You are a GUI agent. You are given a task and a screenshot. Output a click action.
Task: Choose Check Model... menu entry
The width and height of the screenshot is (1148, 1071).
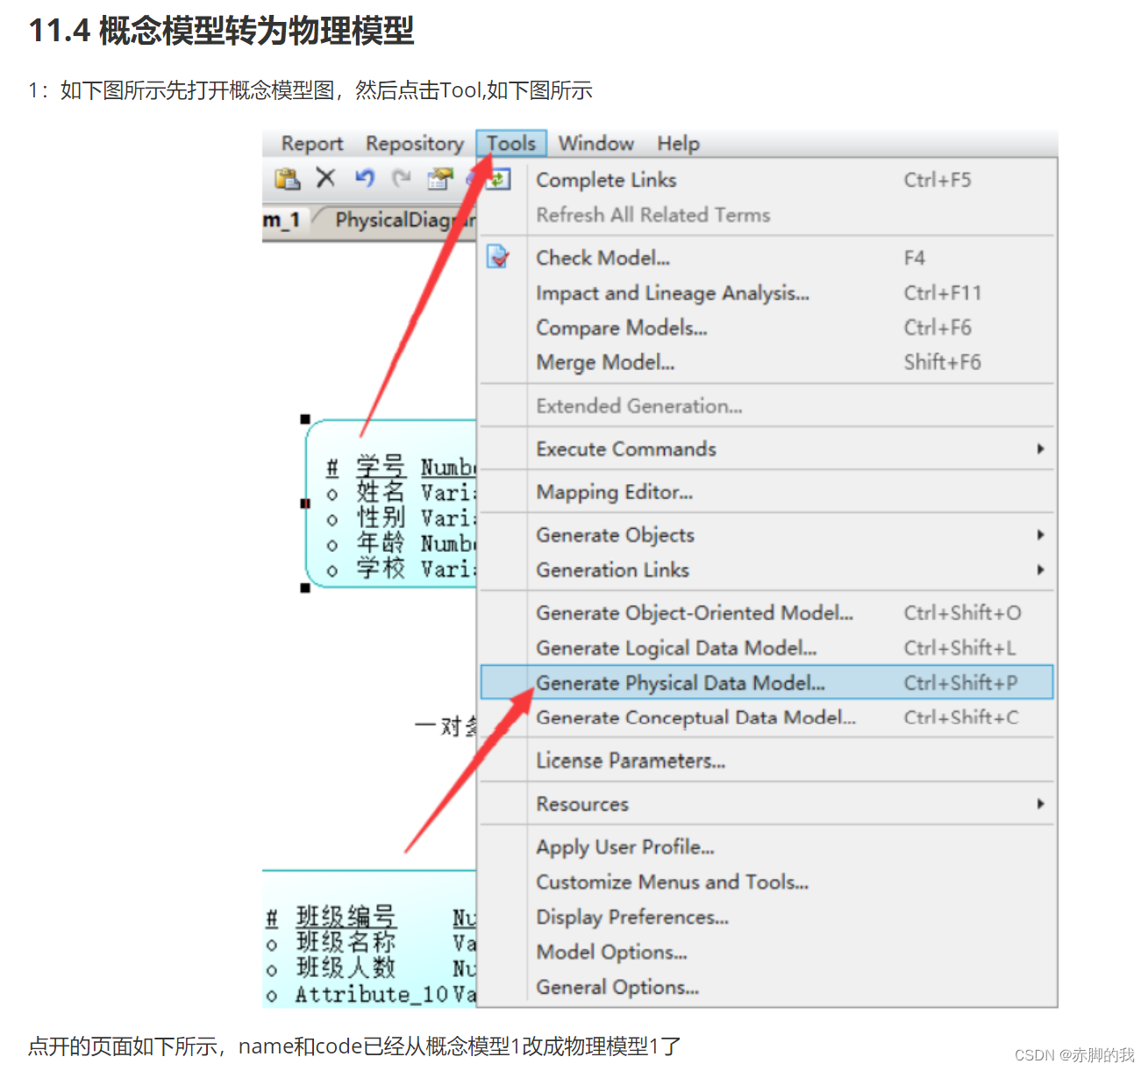point(766,258)
